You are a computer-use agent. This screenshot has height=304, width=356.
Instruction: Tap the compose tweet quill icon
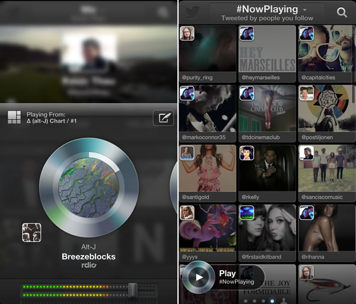point(164,118)
